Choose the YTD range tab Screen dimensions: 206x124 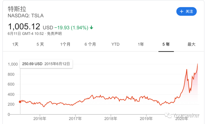pyautogui.click(x=115, y=44)
